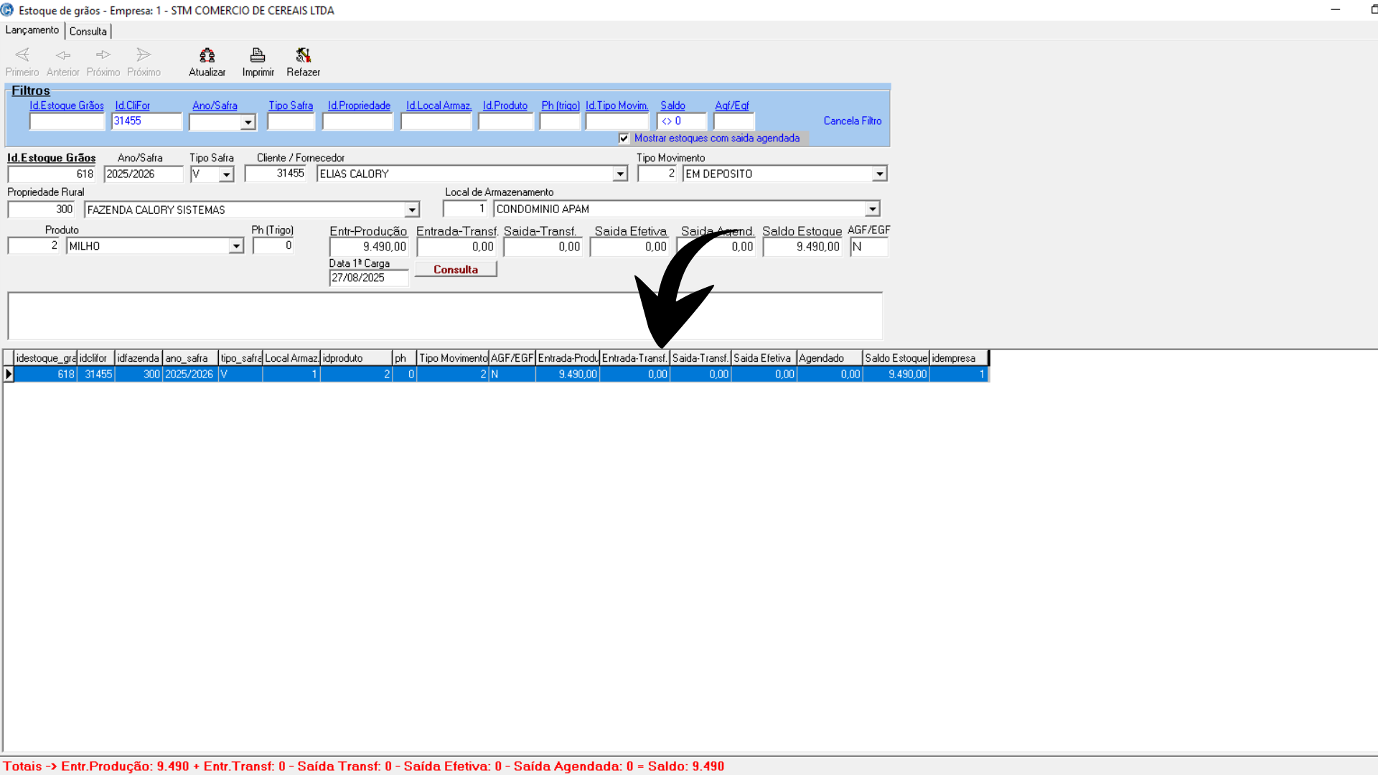Image resolution: width=1378 pixels, height=775 pixels.
Task: Click the Cancela Filtro link
Action: coord(852,121)
